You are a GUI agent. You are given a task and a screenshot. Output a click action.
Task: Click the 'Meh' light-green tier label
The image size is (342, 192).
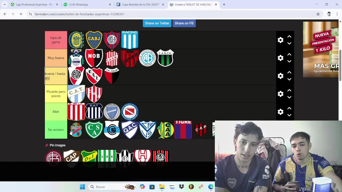56,112
